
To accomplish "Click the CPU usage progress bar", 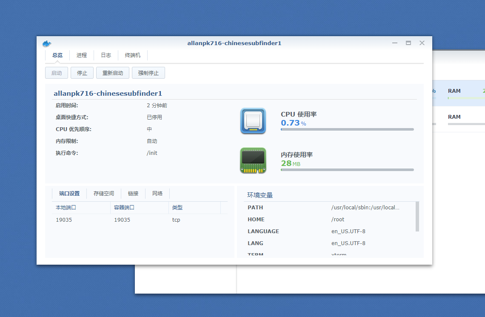I will [347, 129].
